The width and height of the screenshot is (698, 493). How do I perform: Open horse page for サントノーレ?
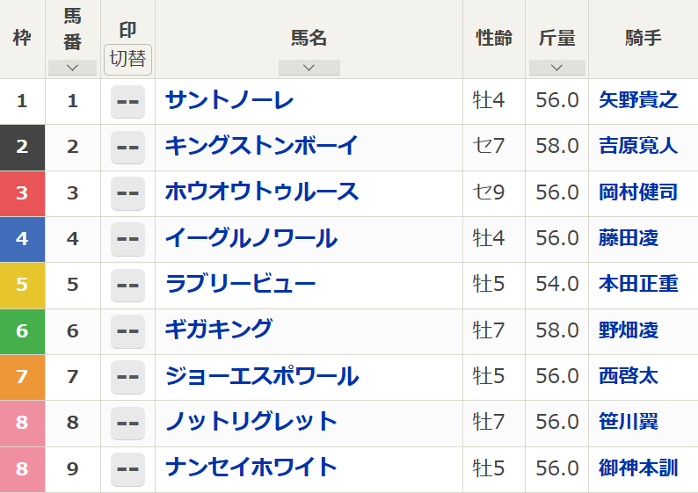(229, 100)
